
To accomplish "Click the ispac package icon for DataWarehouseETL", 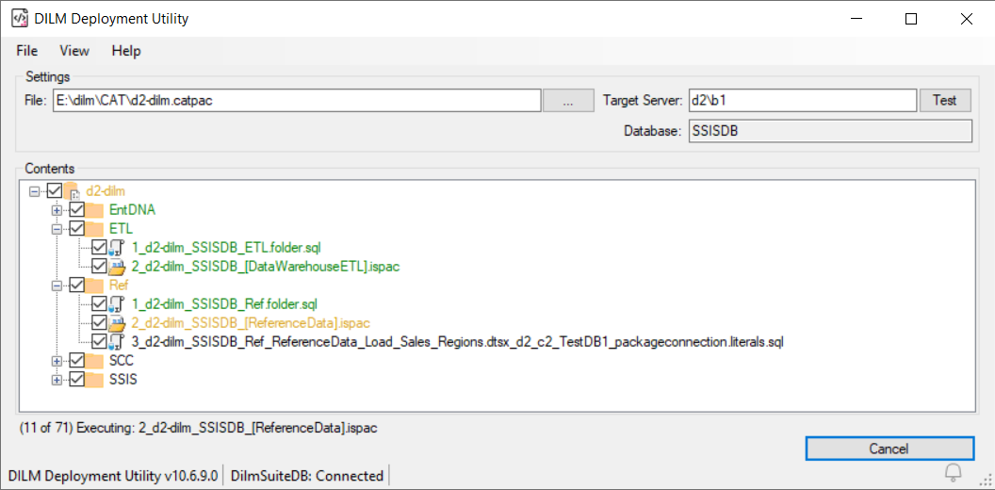I will pyautogui.click(x=117, y=266).
